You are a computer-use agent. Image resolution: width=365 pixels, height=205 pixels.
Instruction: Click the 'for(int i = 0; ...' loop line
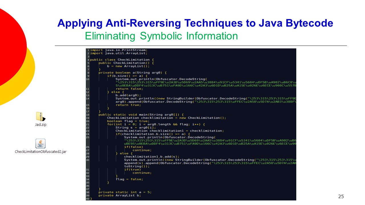156,124
